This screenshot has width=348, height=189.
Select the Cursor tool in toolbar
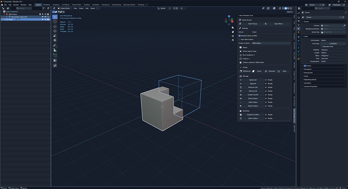[55, 21]
